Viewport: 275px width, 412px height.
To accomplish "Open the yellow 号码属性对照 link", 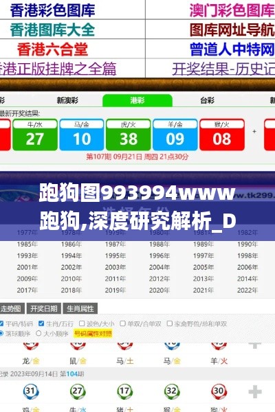I will click(x=93, y=334).
